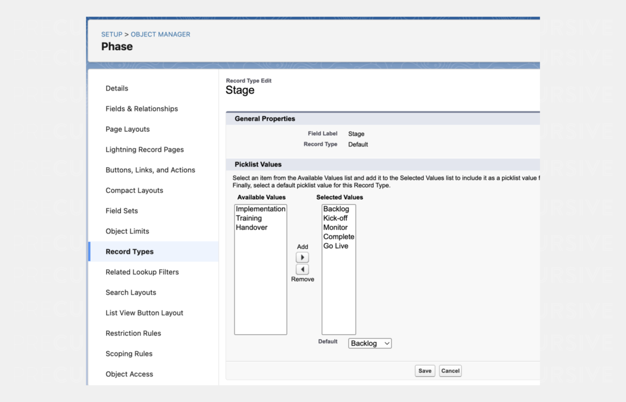
Task: Open the Default value dropdown
Action: [x=370, y=343]
